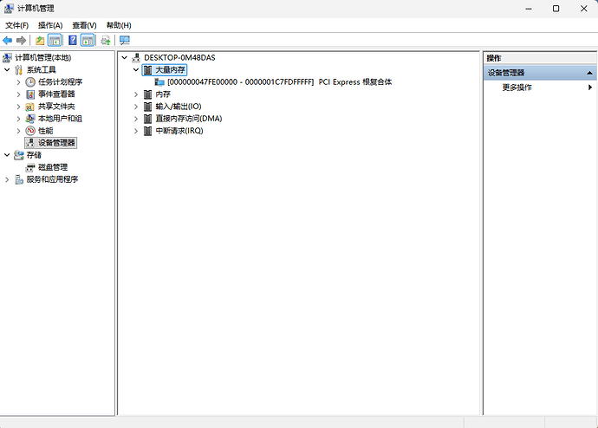Expand the 直接内存访问(DMA) node
This screenshot has height=428, width=598.
[x=136, y=119]
